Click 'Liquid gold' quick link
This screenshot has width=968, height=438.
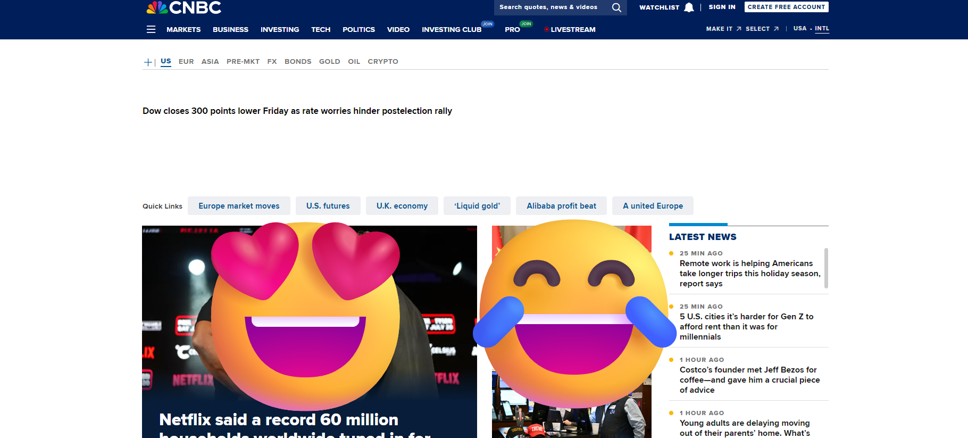pos(477,206)
